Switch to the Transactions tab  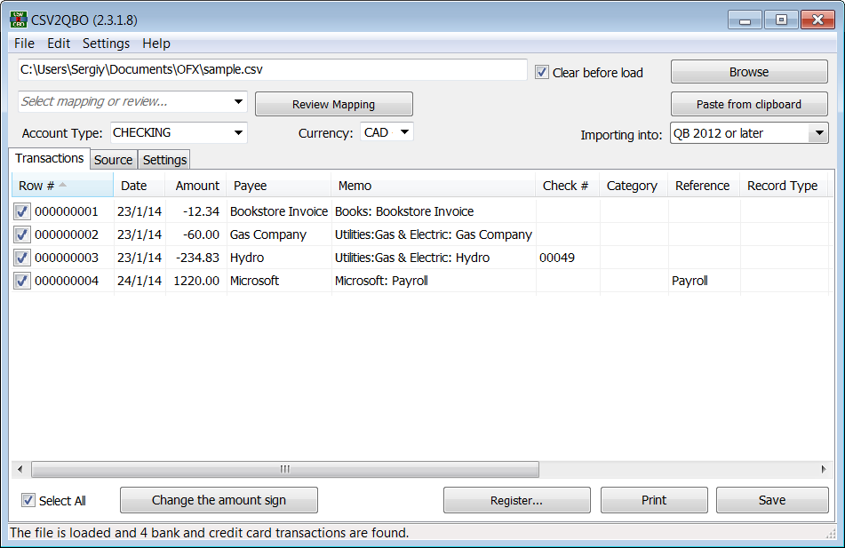pos(49,158)
